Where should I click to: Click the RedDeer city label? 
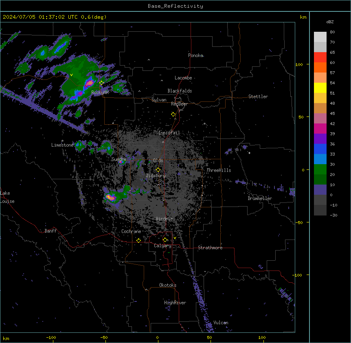point(179,104)
